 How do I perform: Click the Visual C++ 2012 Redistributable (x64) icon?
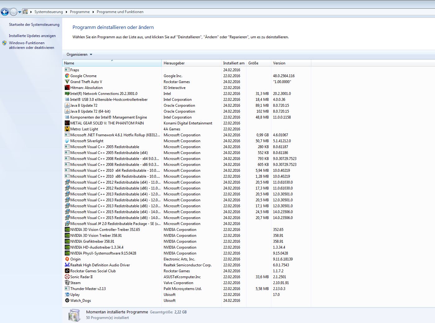coord(67,182)
